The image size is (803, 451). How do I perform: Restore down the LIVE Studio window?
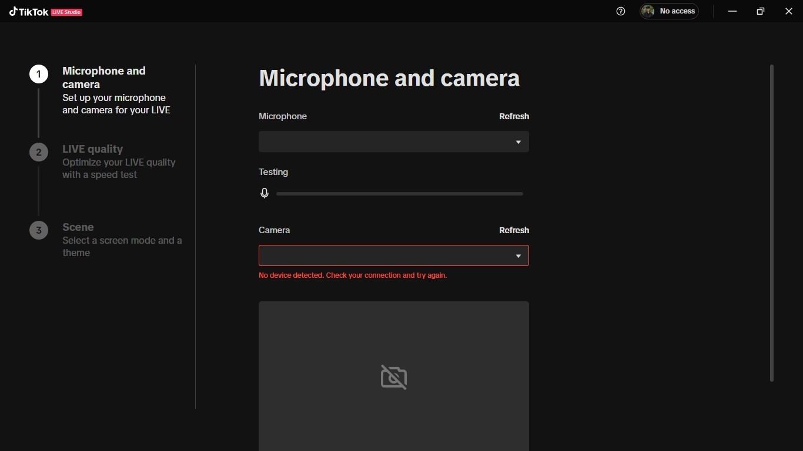(761, 11)
